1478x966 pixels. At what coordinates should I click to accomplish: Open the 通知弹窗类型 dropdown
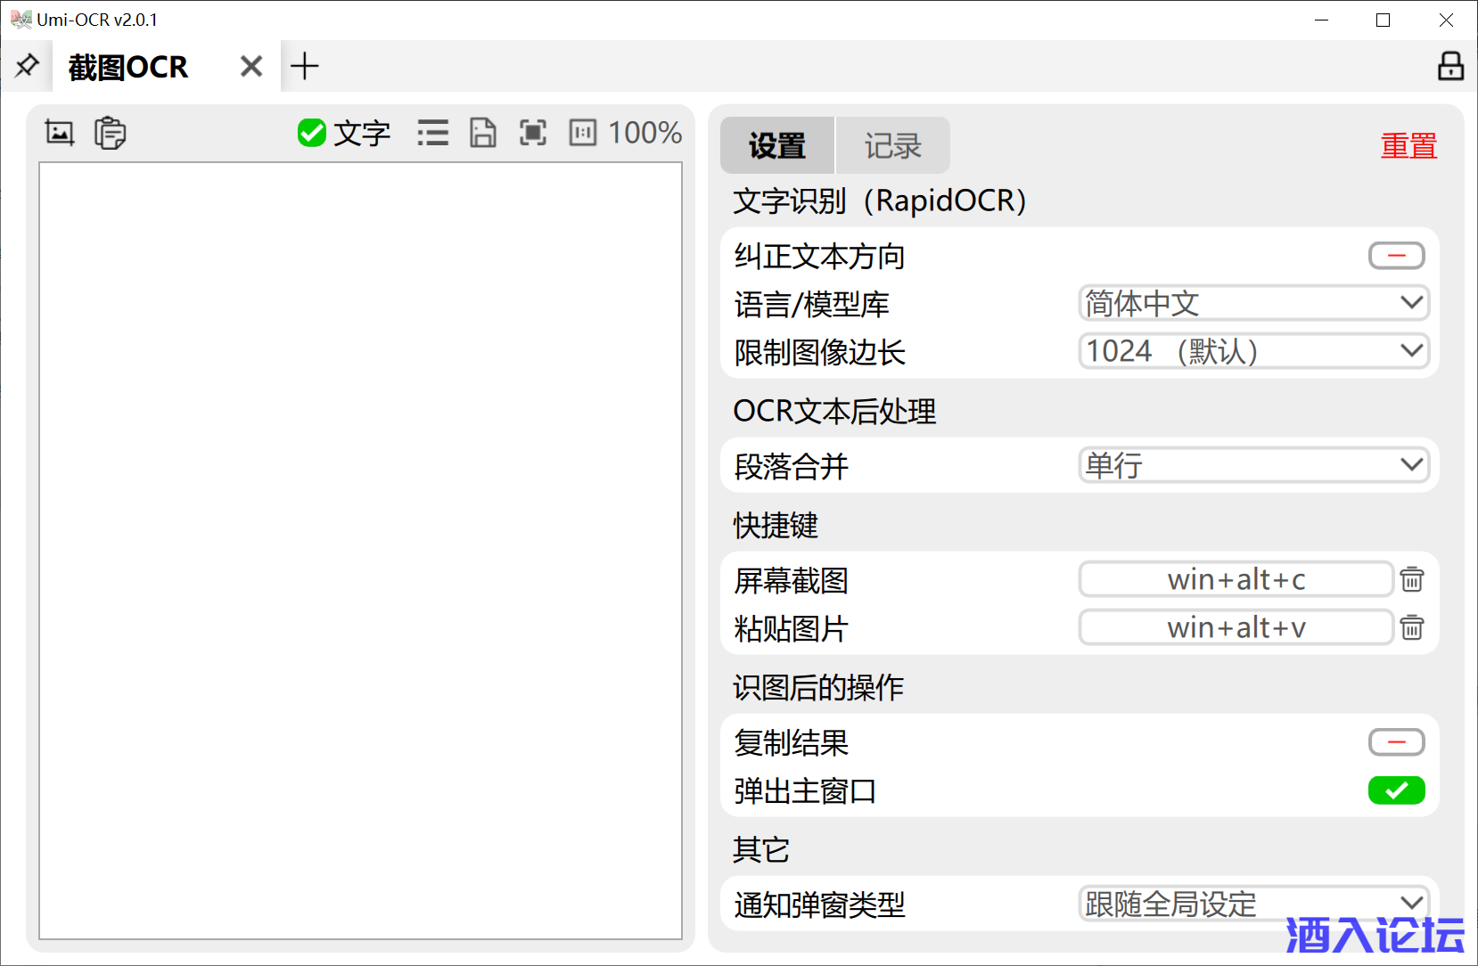coord(1254,904)
